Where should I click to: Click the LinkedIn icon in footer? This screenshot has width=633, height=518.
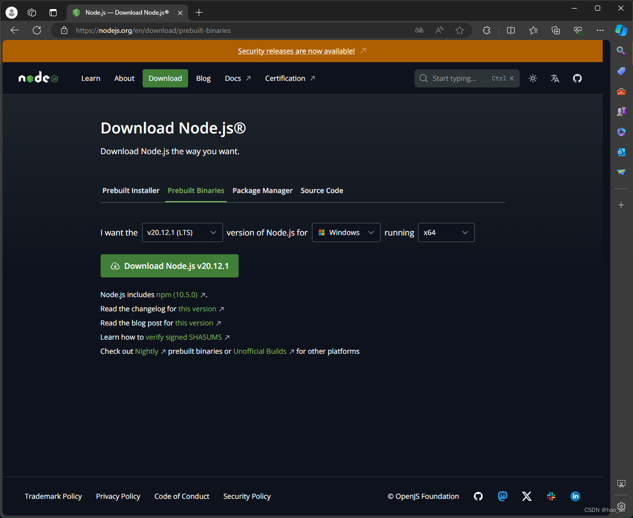point(575,496)
